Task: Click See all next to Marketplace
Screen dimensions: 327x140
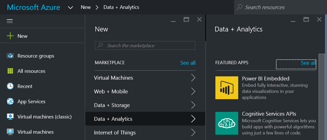Action: coord(188,63)
